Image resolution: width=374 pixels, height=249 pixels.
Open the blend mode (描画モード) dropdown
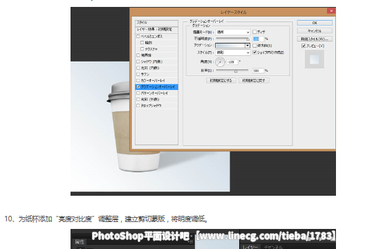pos(232,32)
